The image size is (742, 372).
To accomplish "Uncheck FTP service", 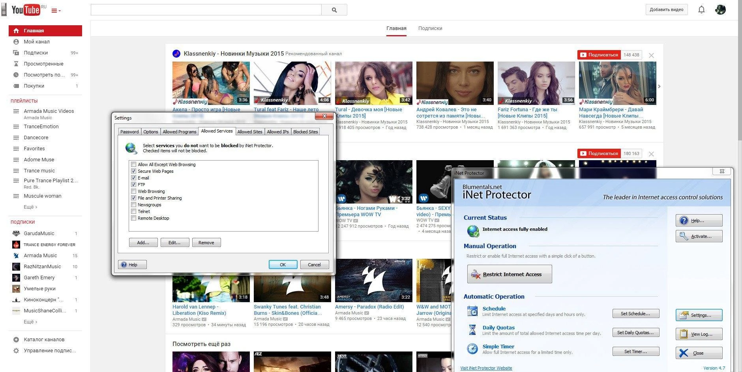I will coord(134,185).
